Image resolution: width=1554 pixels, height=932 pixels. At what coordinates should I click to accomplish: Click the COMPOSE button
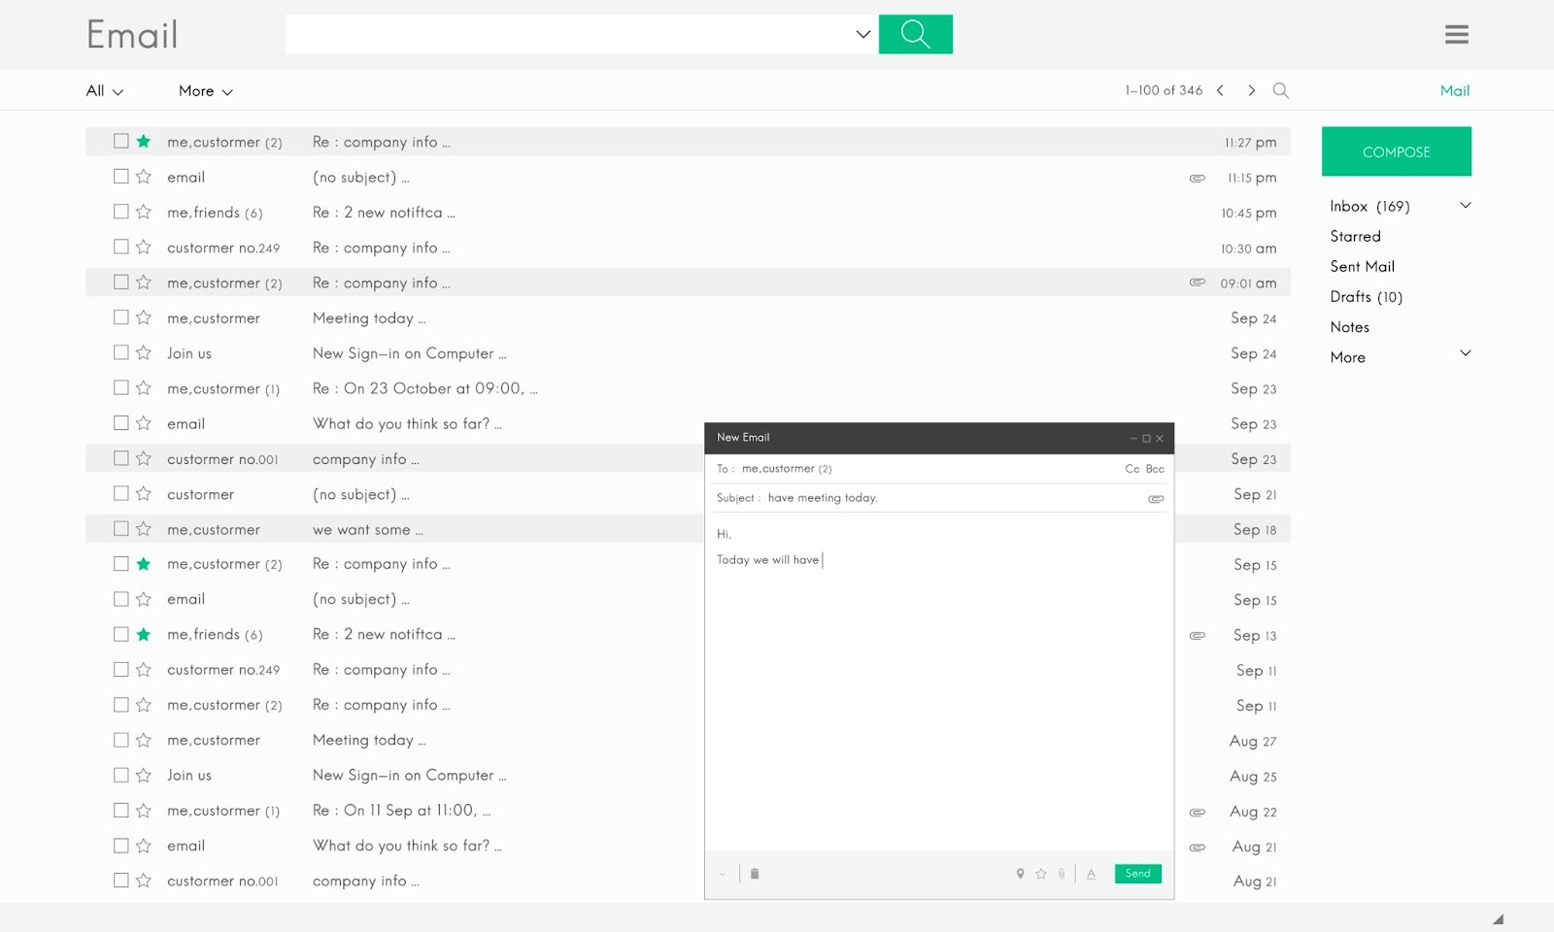[x=1396, y=151]
